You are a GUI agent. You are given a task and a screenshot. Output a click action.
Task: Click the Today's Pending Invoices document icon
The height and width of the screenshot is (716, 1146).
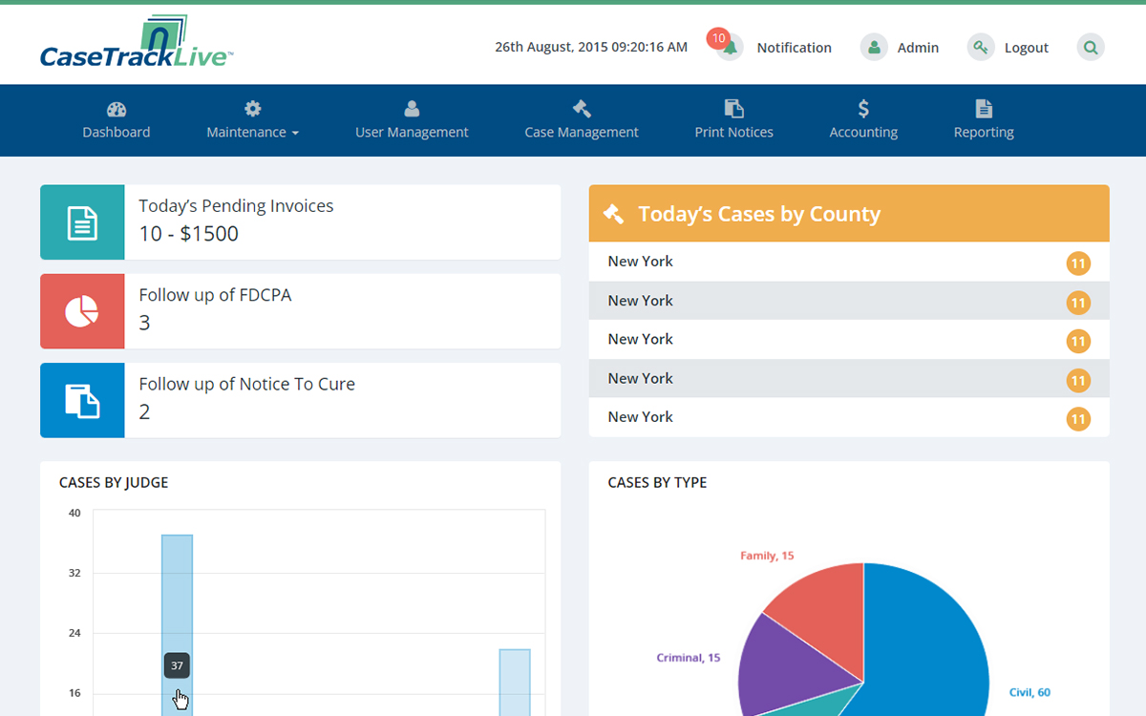coord(82,222)
